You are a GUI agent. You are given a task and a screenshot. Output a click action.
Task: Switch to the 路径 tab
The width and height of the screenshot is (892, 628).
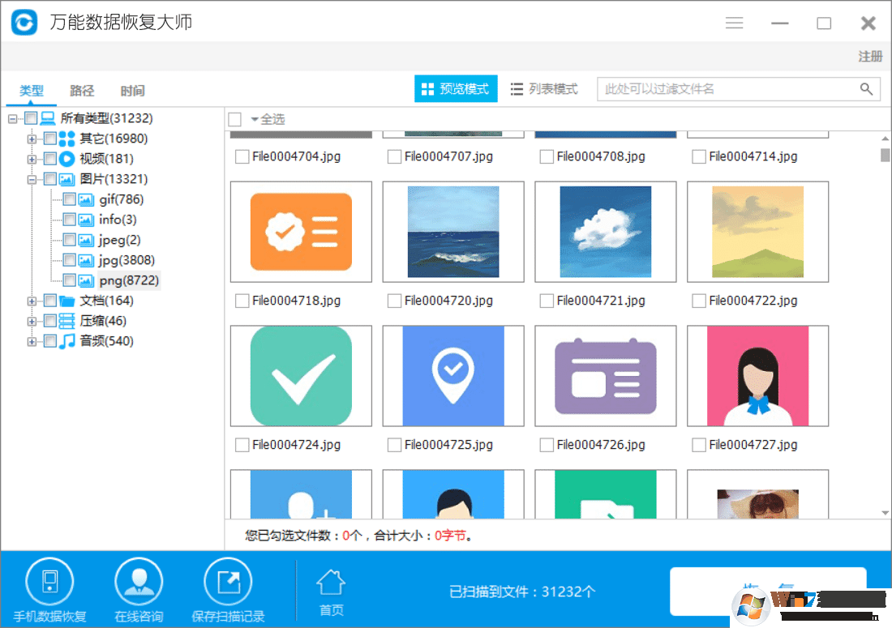pos(81,91)
